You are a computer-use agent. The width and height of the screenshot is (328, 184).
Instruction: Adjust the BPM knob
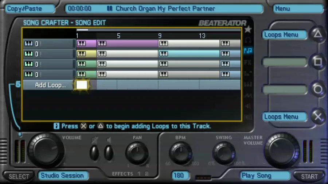[x=181, y=153]
